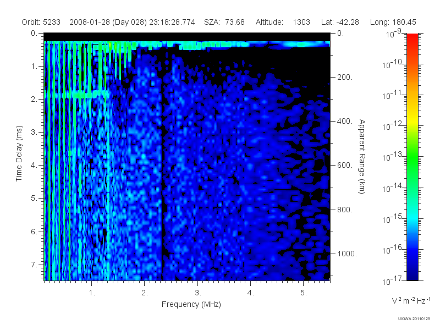Image resolution: width=440 pixels, height=330 pixels.
Task: Click the '3.' tick on the frequency axis
Action: 198,293
